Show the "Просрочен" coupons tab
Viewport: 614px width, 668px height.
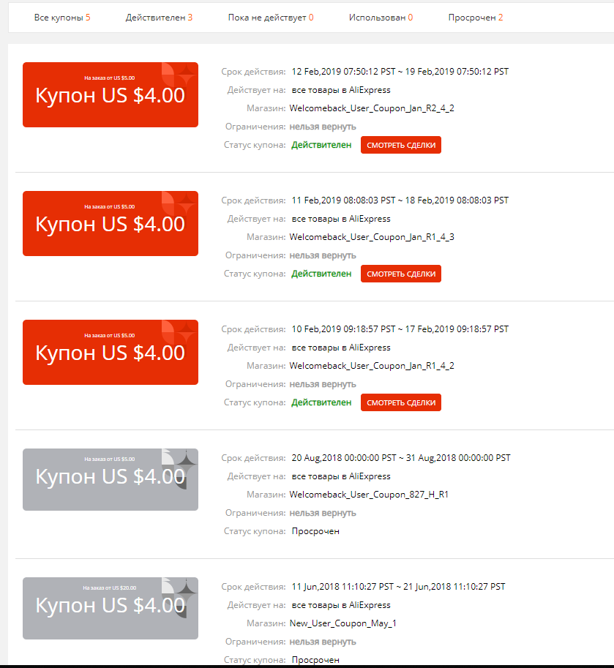tap(476, 18)
